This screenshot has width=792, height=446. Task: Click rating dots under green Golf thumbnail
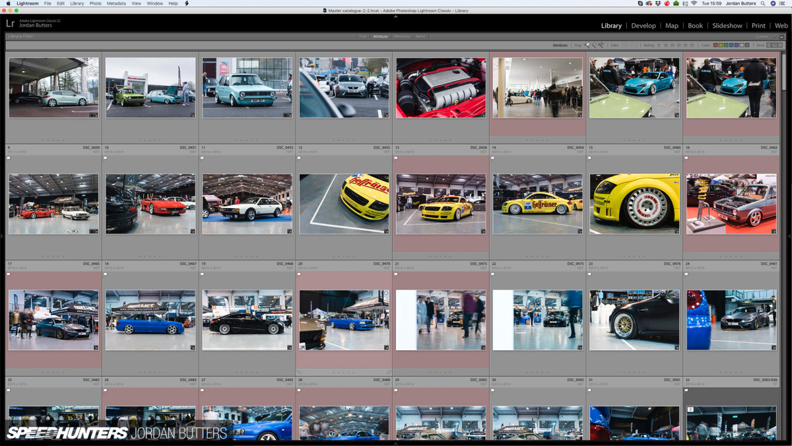(150, 140)
